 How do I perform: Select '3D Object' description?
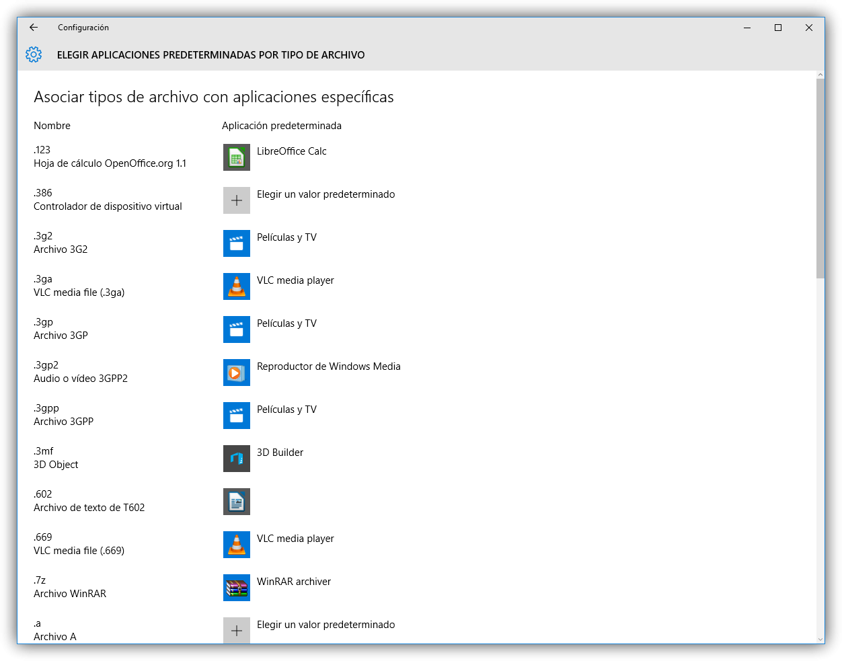[x=56, y=465]
